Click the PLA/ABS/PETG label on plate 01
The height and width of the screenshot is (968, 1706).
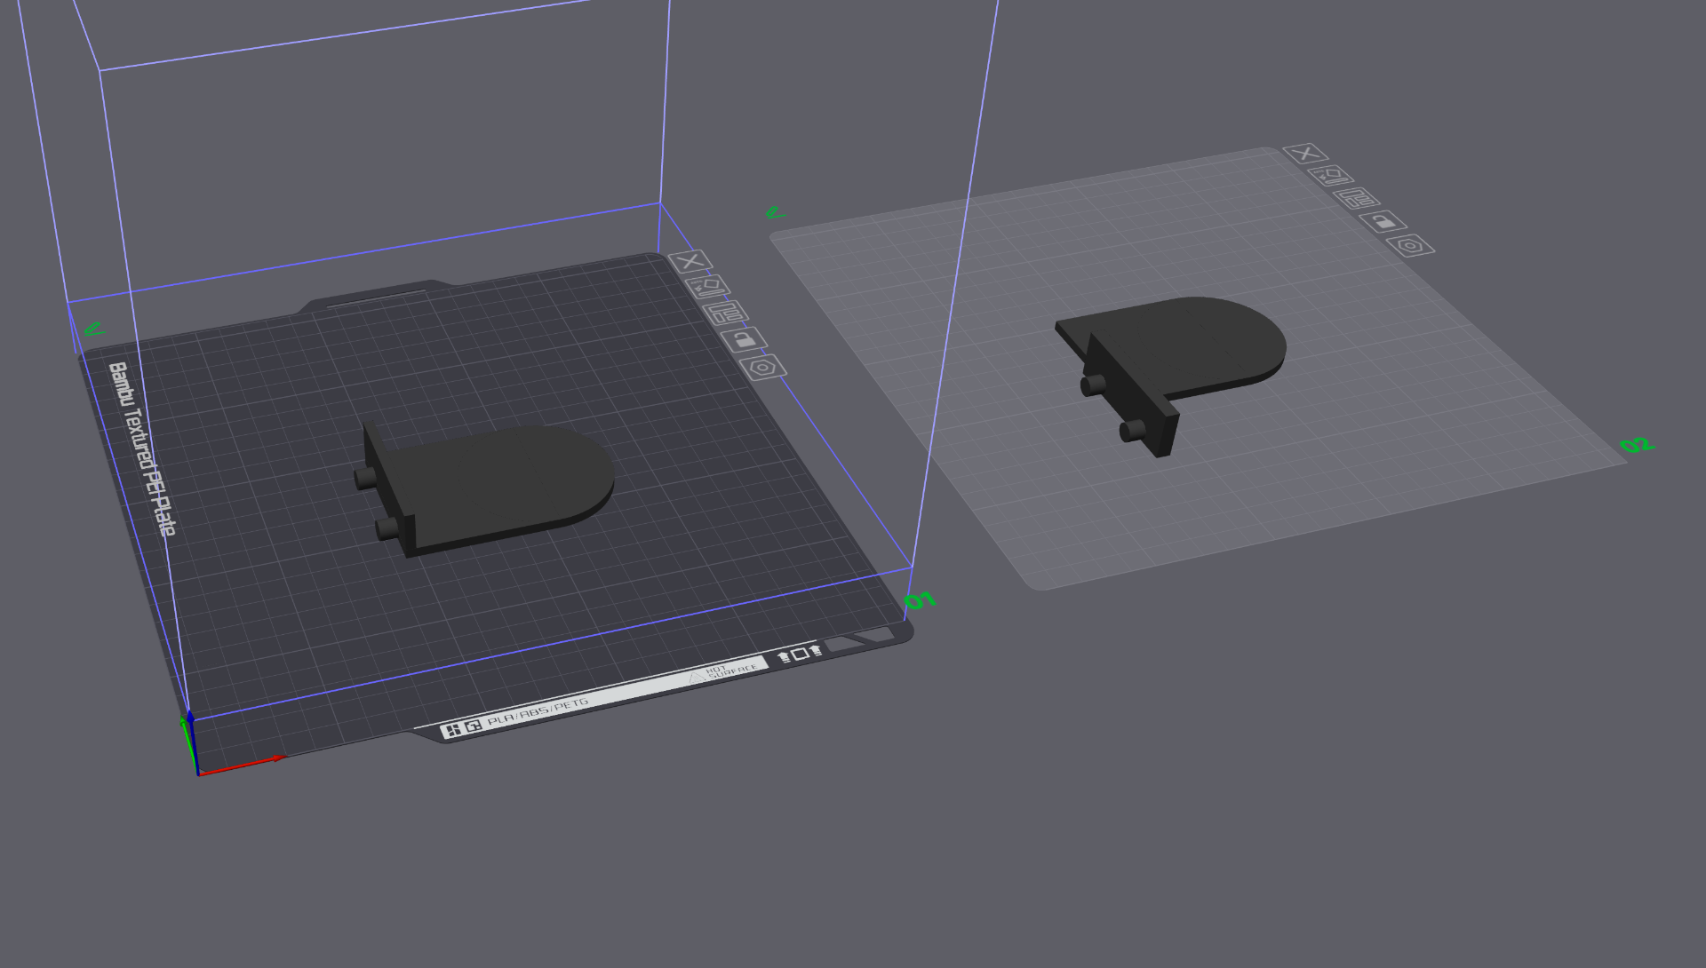(x=538, y=712)
